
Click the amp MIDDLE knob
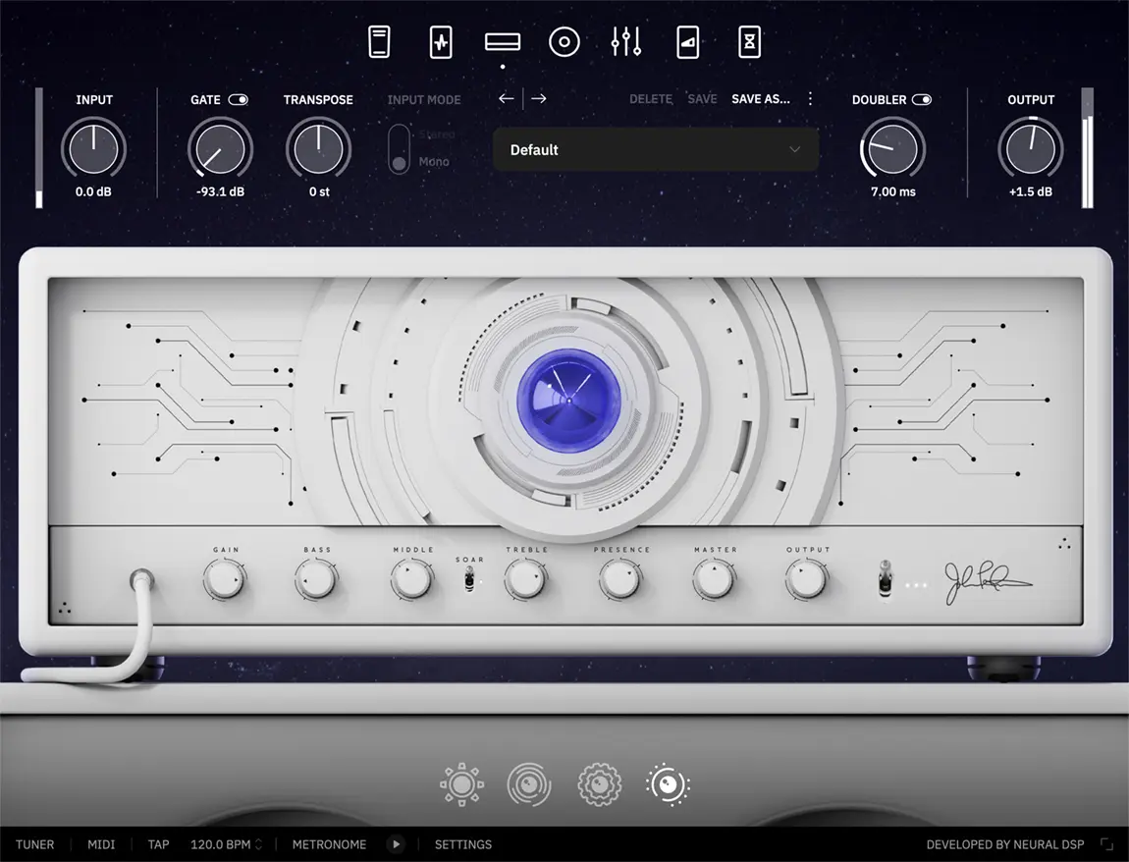pos(412,579)
